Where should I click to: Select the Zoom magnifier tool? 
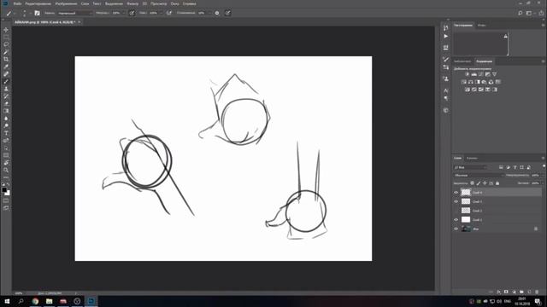coord(6,170)
